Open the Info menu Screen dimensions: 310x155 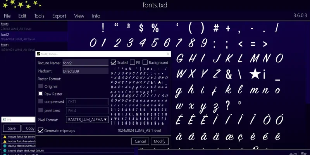pyautogui.click(x=96, y=16)
